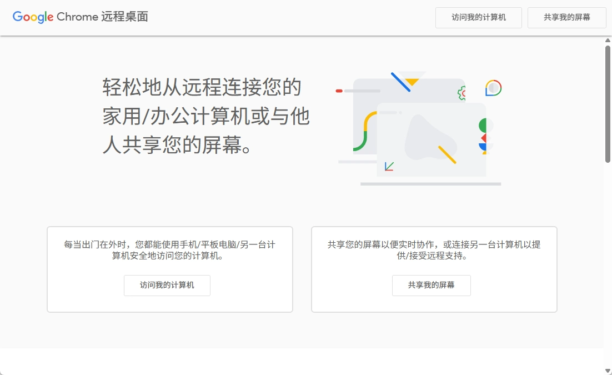The width and height of the screenshot is (612, 375).
Task: Click 共享我的屏幕 button in the right card
Action: pos(432,285)
